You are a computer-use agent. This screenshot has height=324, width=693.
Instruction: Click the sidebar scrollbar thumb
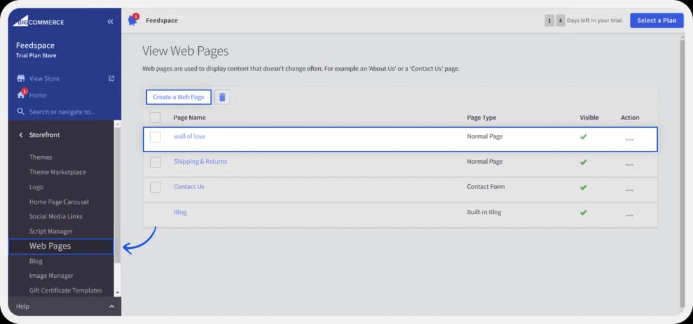click(117, 197)
